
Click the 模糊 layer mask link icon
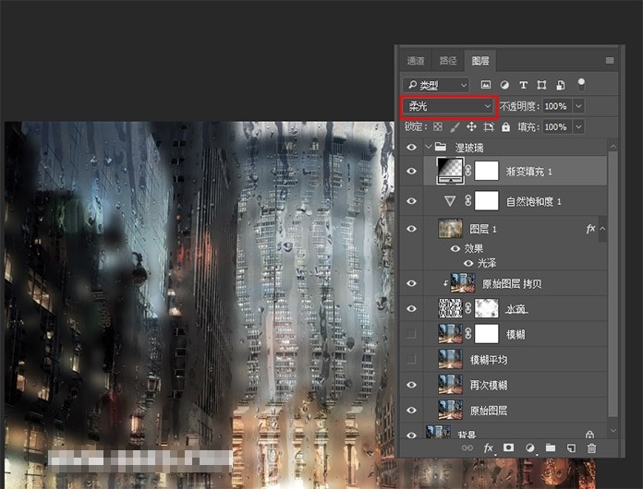468,334
